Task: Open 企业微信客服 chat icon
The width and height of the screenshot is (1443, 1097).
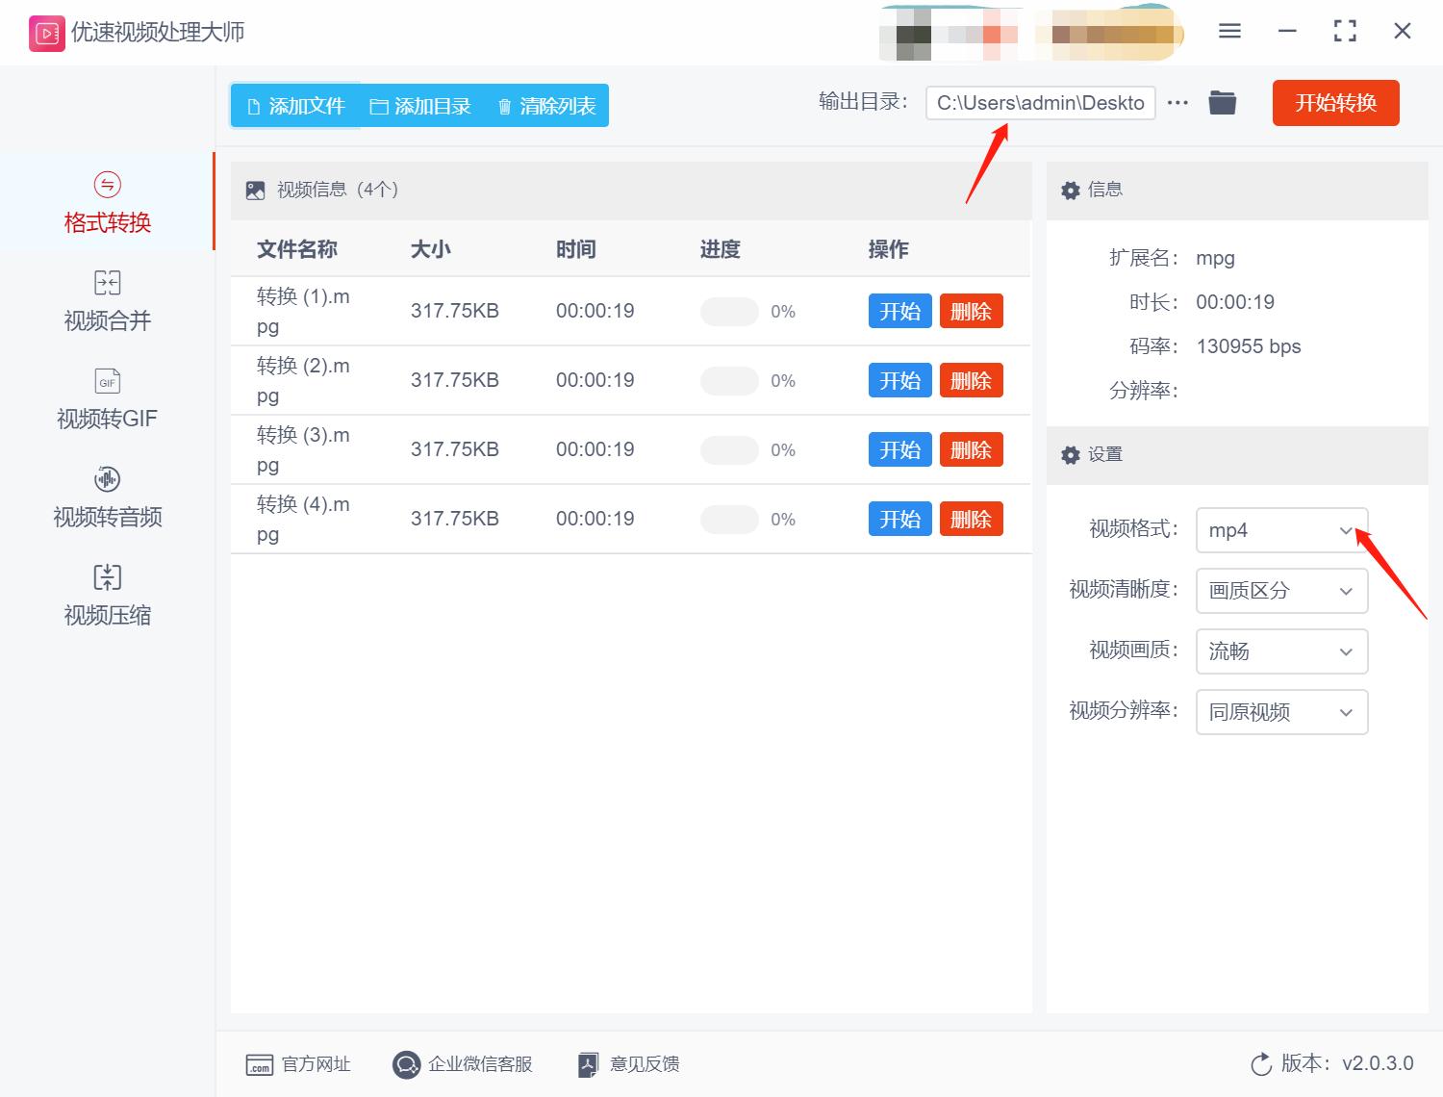Action: 406,1064
